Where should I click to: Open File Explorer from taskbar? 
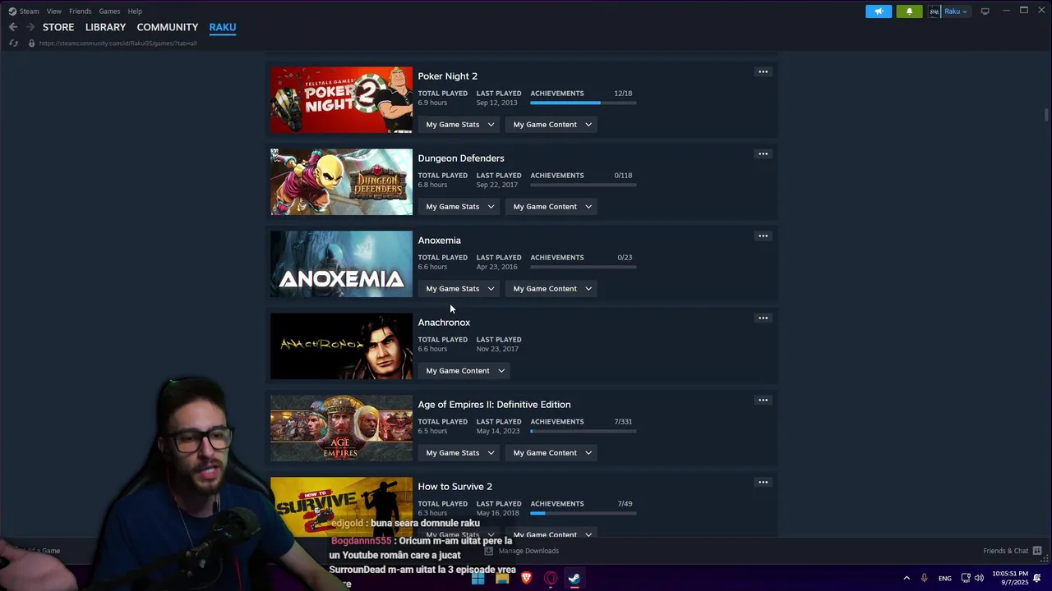coord(502,578)
